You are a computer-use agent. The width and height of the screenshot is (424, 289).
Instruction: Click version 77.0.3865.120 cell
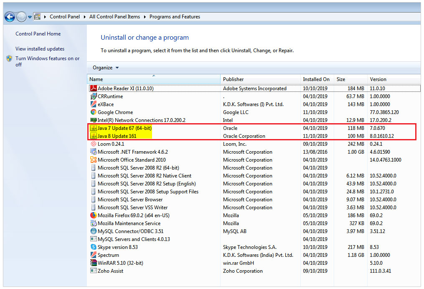[384, 112]
